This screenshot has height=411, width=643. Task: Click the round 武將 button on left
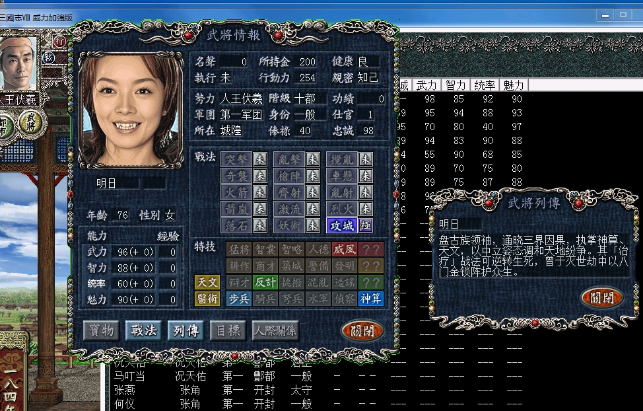point(32,123)
